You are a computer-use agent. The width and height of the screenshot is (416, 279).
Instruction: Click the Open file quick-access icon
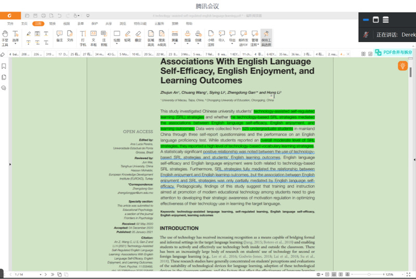(27, 16)
